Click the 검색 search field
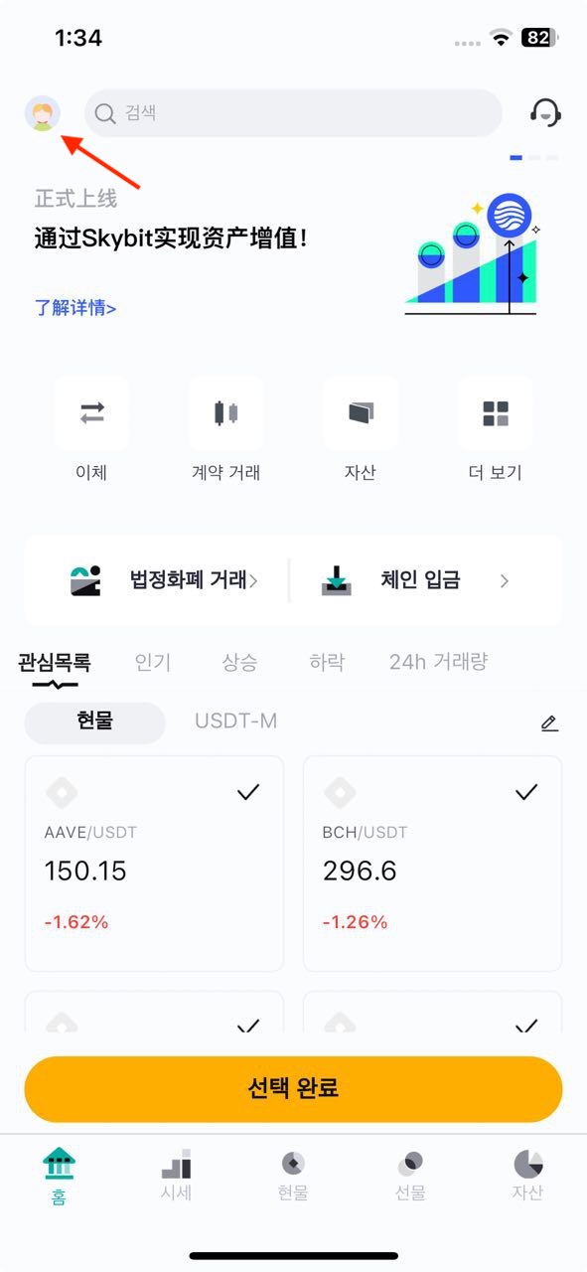587x1272 pixels. pyautogui.click(x=293, y=113)
